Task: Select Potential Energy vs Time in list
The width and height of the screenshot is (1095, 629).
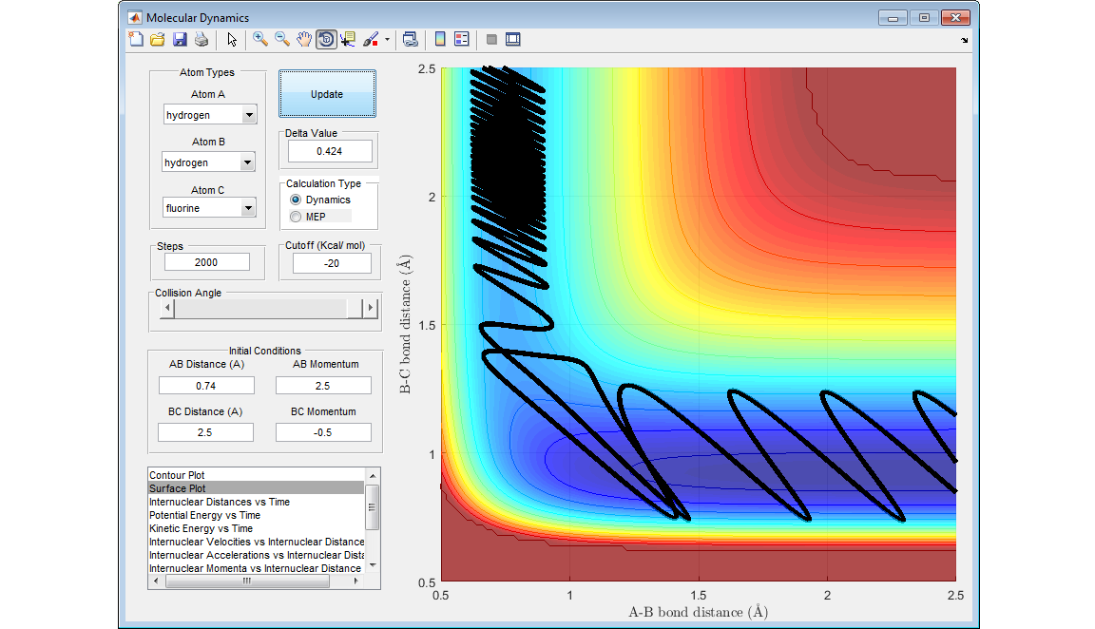Action: 204,515
